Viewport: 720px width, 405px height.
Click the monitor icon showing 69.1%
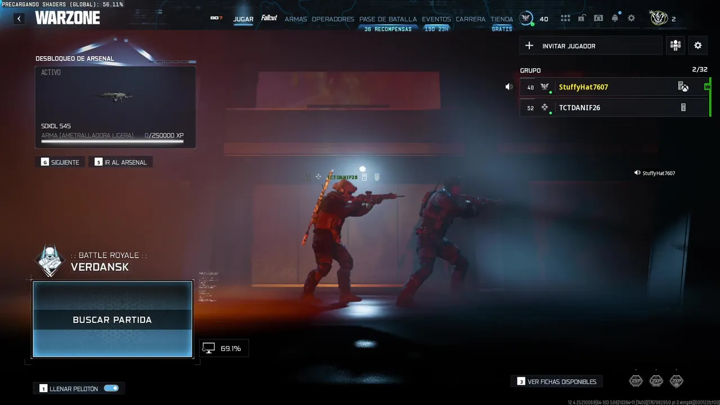(209, 348)
